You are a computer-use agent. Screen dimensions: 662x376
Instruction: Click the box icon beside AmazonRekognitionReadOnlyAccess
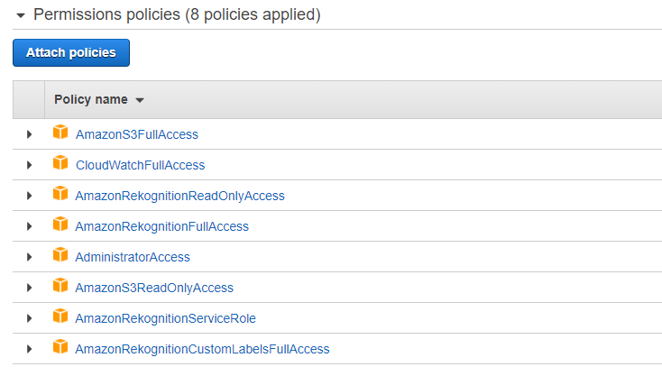tap(60, 193)
